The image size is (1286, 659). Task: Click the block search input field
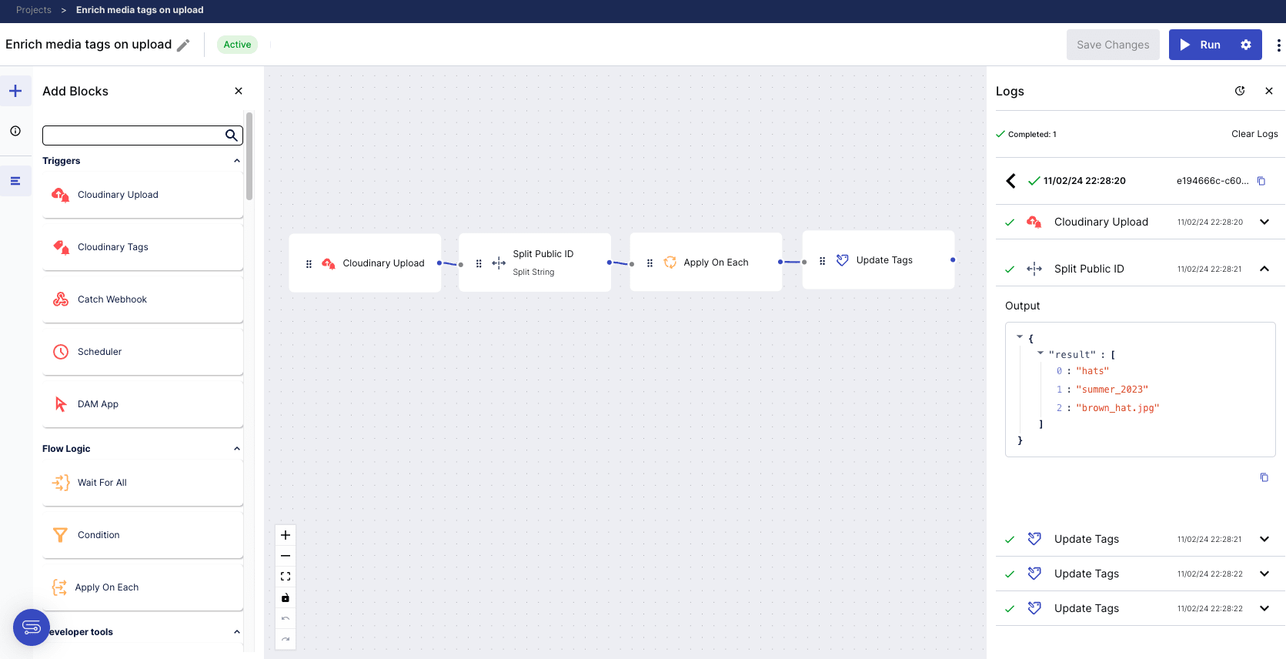click(132, 135)
